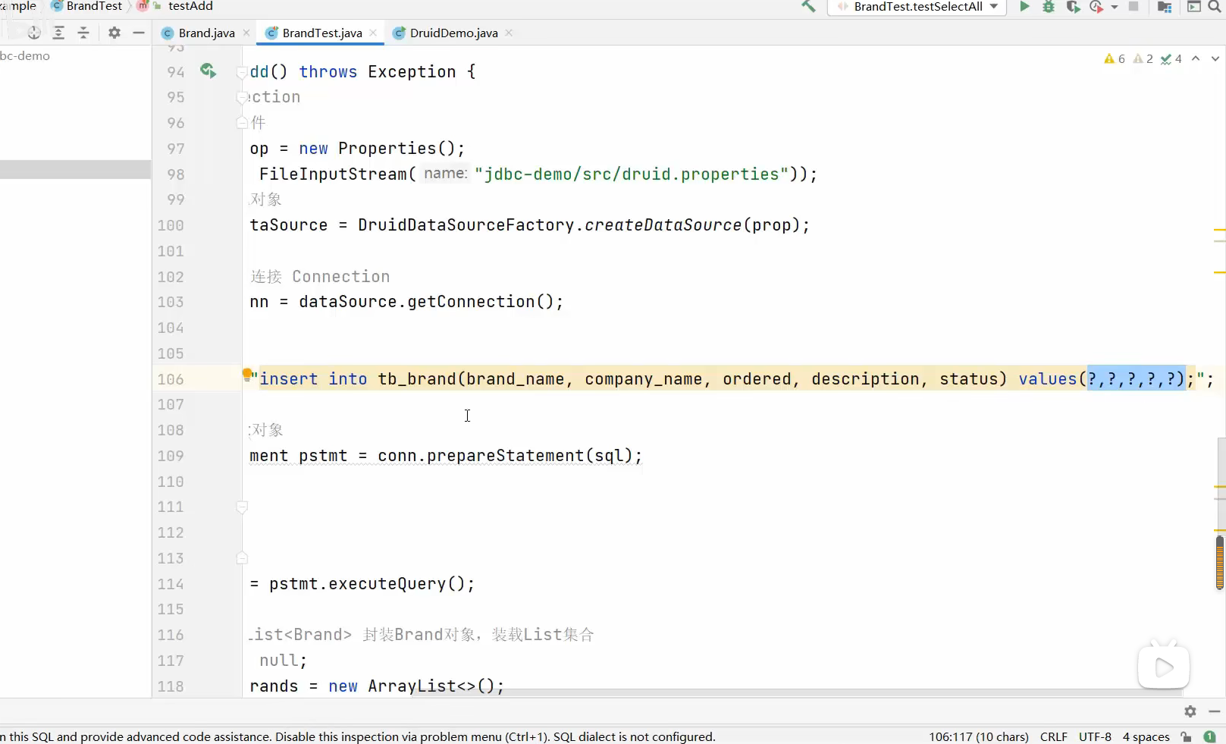Image resolution: width=1226 pixels, height=744 pixels.
Task: Hide the bottom tool window with minus
Action: point(1214,711)
